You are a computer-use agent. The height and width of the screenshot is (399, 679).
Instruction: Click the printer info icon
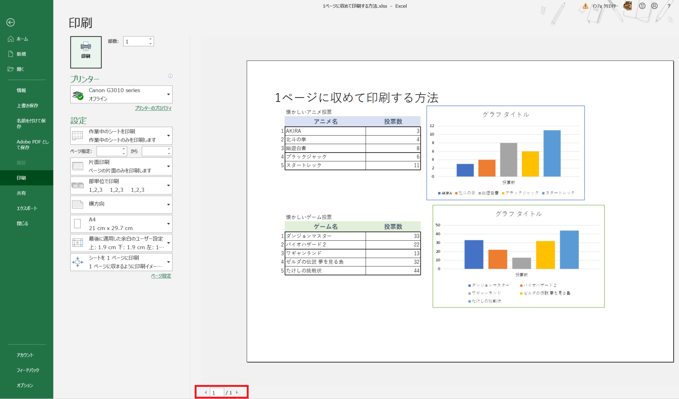pyautogui.click(x=170, y=76)
